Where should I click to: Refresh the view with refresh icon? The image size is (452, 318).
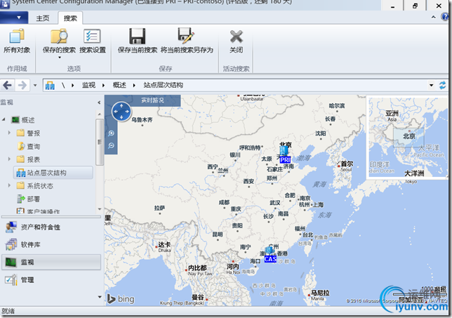pos(442,85)
